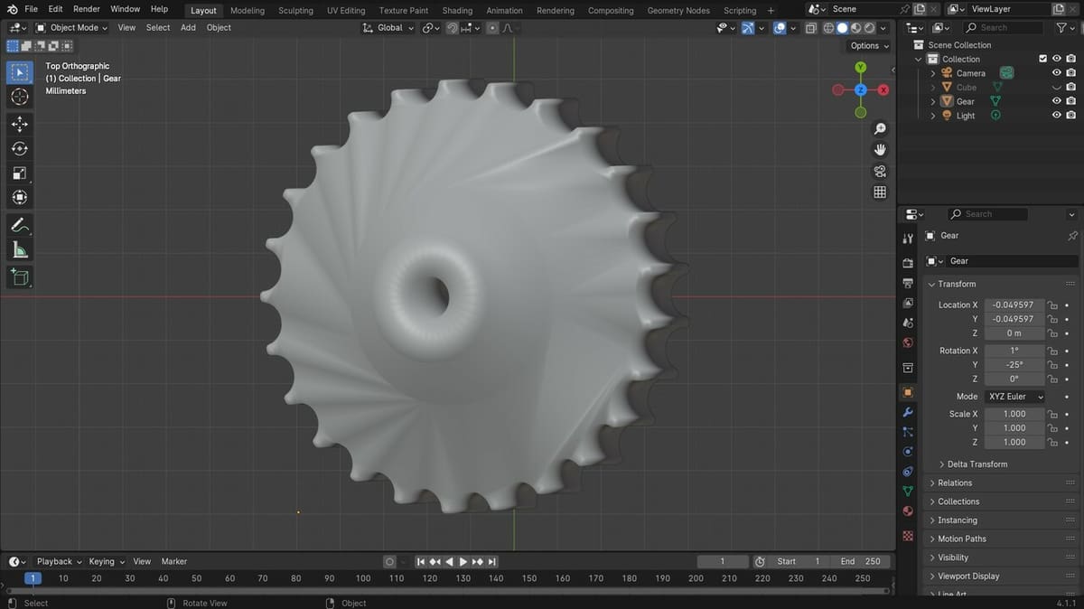Open XYZ Euler rotation mode dropdown

[1014, 397]
